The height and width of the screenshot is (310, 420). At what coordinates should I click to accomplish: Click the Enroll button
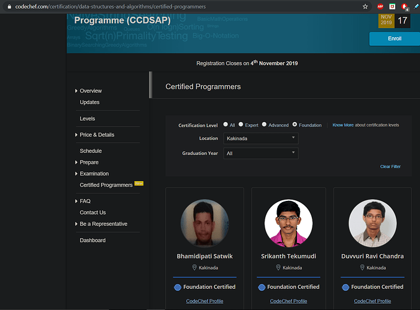pos(395,38)
